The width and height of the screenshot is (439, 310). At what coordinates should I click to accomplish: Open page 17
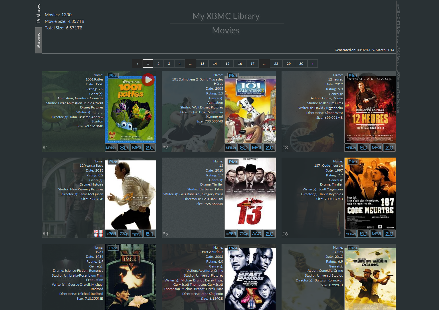click(x=252, y=64)
